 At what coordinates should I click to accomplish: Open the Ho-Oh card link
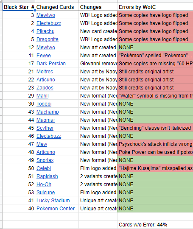[44, 184]
